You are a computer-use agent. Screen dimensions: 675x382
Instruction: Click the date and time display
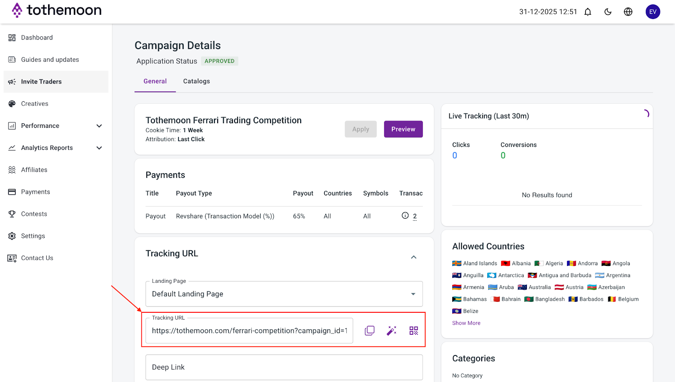tap(548, 12)
